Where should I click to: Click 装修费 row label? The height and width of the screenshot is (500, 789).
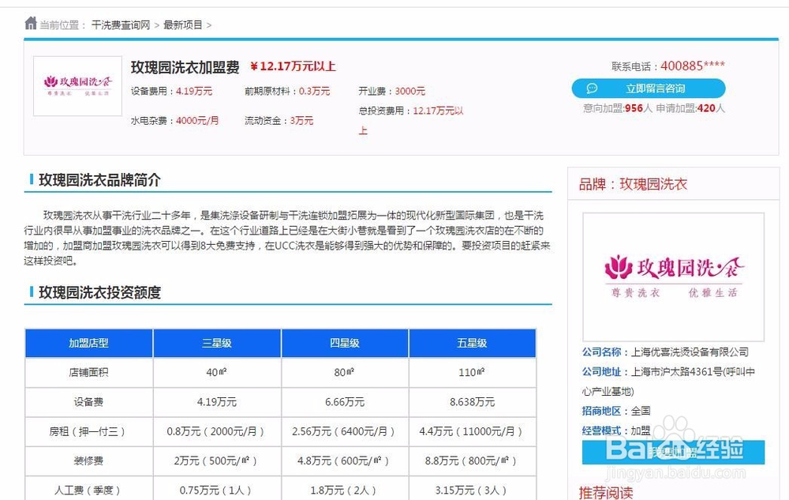pos(88,461)
